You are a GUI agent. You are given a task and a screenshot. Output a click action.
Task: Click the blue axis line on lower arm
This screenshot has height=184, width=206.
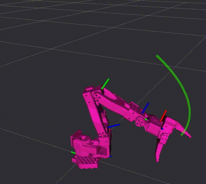114,126
